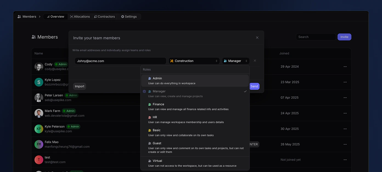
Task: Click the Send button
Action: (x=254, y=86)
